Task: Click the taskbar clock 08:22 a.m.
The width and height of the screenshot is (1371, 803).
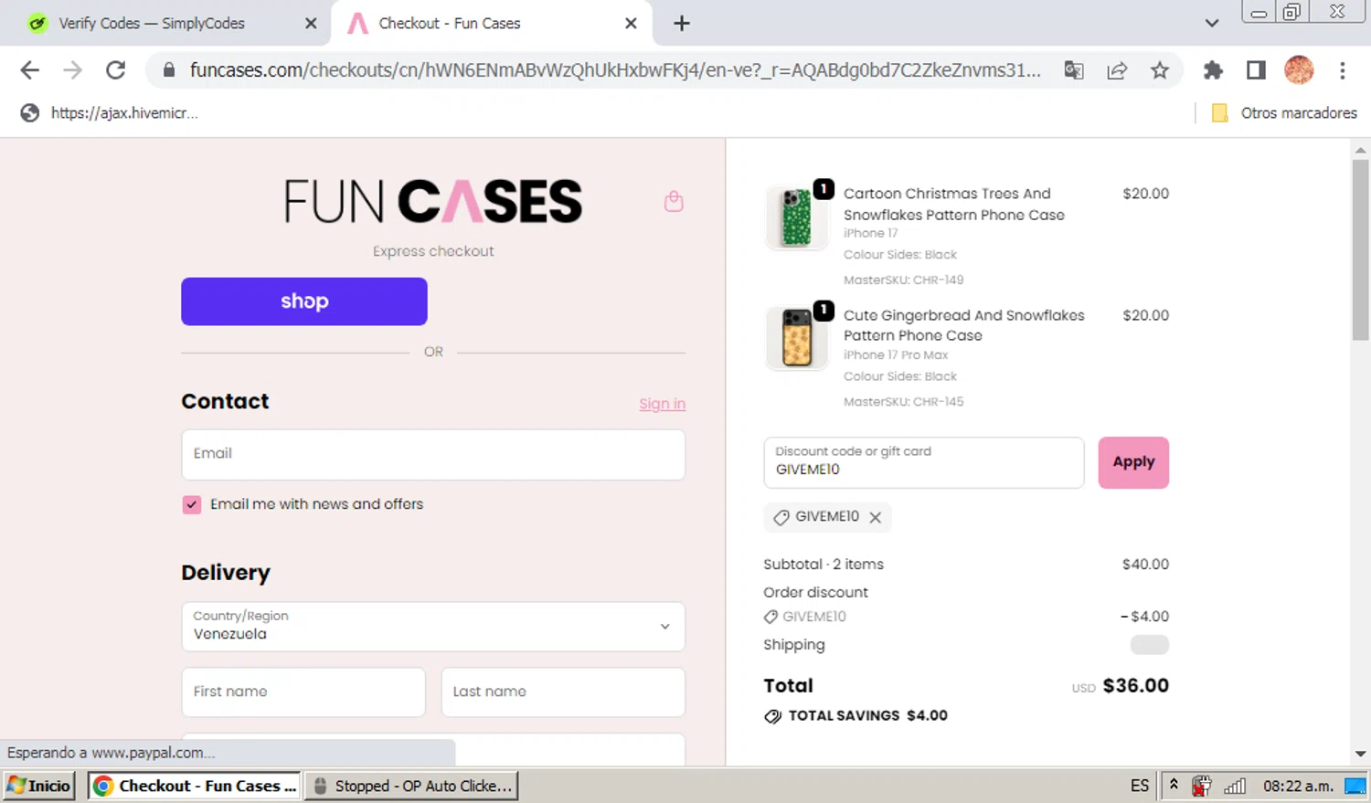Action: (x=1298, y=786)
